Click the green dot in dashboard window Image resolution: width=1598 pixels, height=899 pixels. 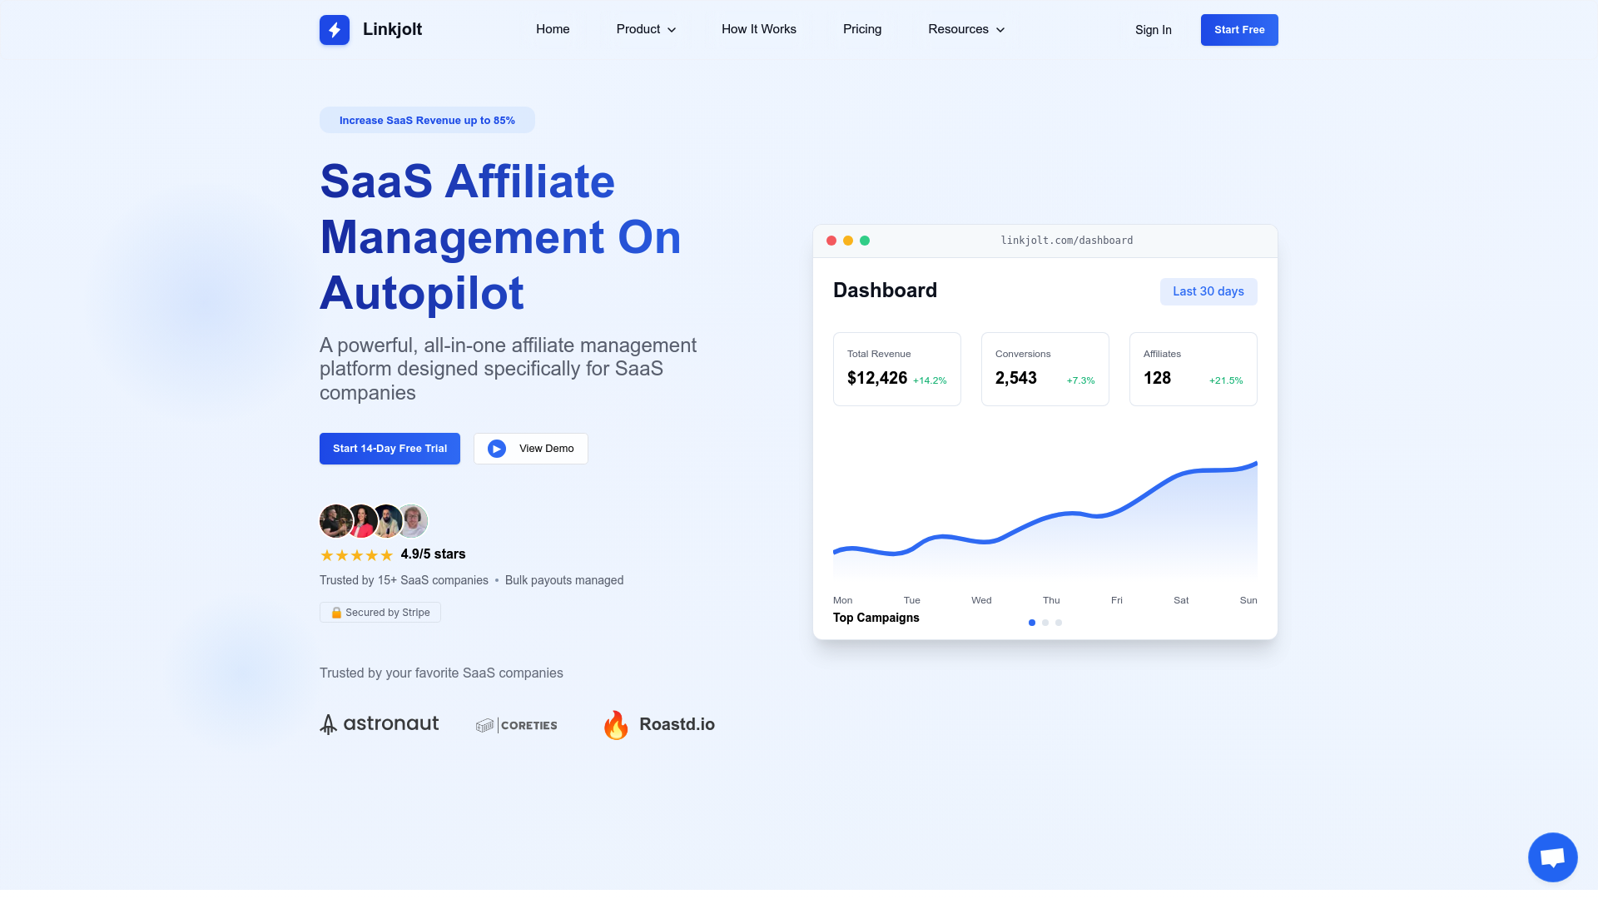point(865,241)
